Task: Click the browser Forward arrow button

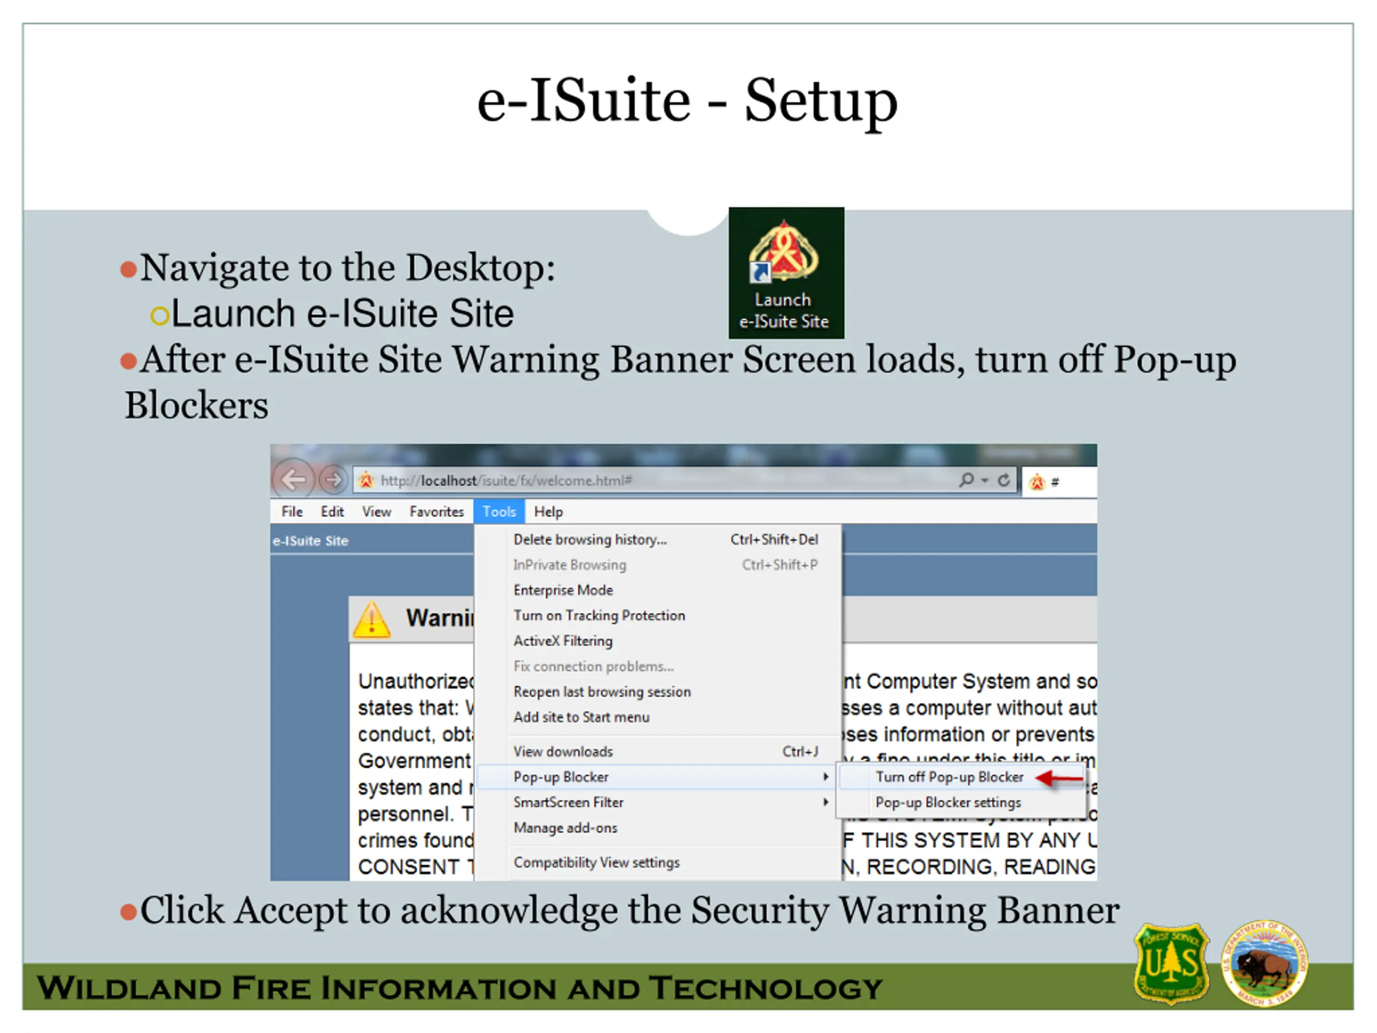Action: [x=333, y=479]
